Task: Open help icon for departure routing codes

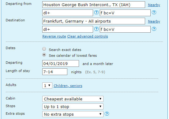Action: [96, 13]
